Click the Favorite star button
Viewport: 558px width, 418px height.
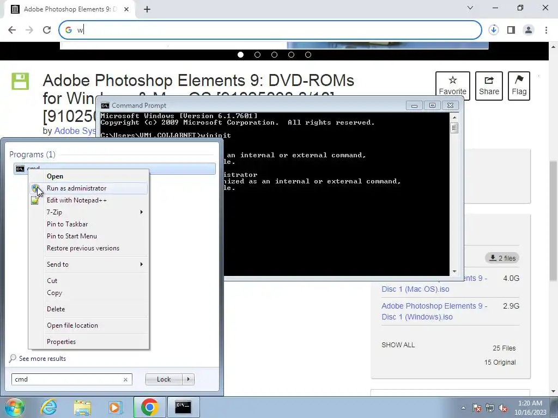[453, 85]
